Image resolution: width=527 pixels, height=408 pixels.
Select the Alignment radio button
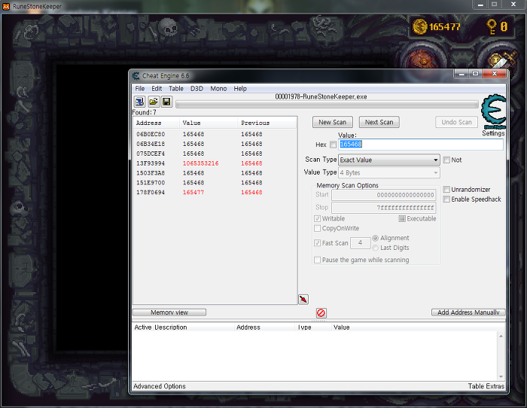click(x=376, y=238)
